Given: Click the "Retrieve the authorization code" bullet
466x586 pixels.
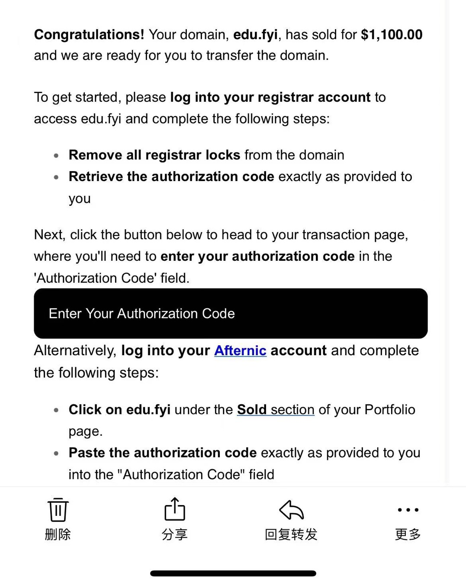Looking at the screenshot, I should click(x=171, y=177).
